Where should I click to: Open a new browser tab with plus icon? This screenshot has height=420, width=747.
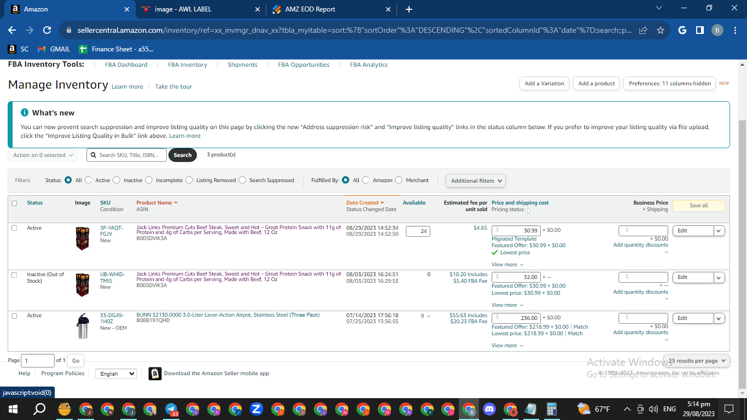(x=409, y=9)
